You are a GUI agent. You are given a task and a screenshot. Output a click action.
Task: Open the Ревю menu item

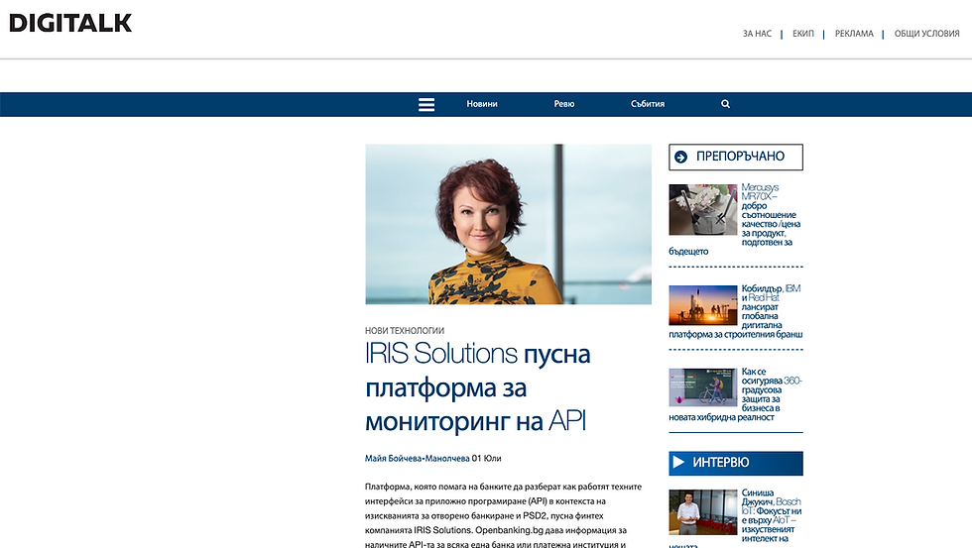tap(564, 104)
